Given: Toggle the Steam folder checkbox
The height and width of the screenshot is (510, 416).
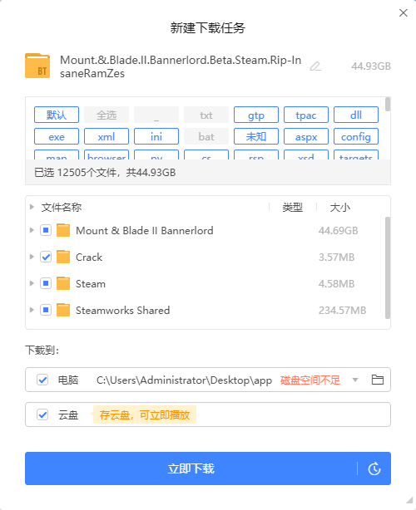Looking at the screenshot, I should 46,283.
